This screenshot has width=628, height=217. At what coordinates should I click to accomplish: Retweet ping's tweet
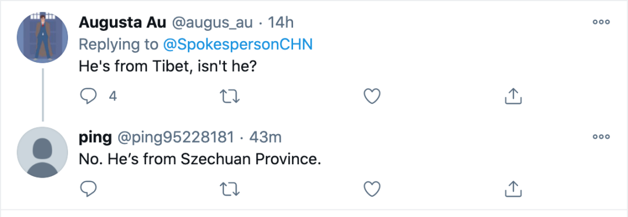230,189
